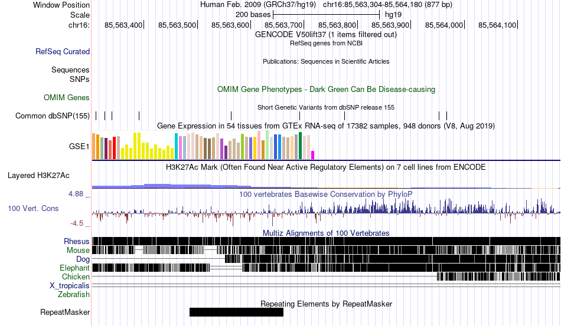Viewport: 561px width, 326px height.
Task: Open the Layered H3K27Ac track label
Action: pos(38,175)
